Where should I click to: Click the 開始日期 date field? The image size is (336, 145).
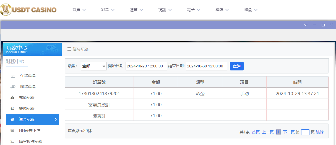(x=146, y=66)
